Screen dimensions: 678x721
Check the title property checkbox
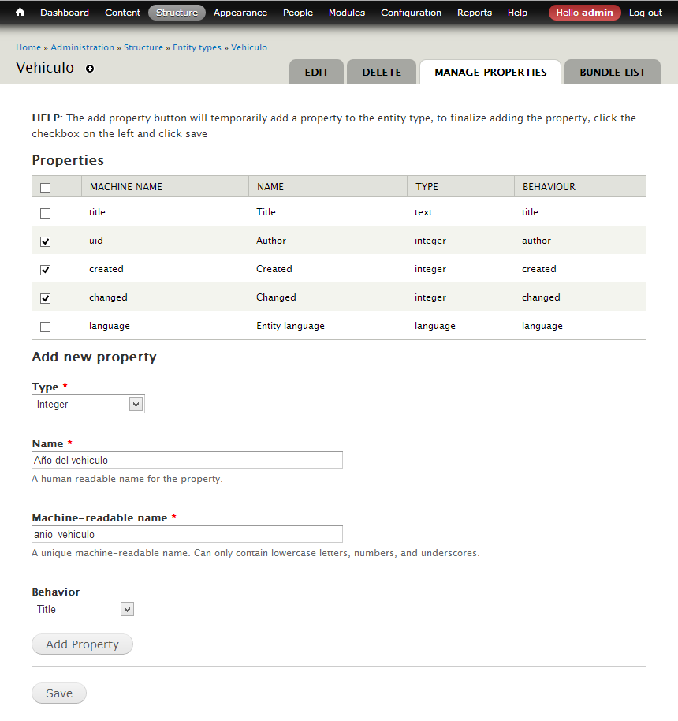[x=45, y=213]
